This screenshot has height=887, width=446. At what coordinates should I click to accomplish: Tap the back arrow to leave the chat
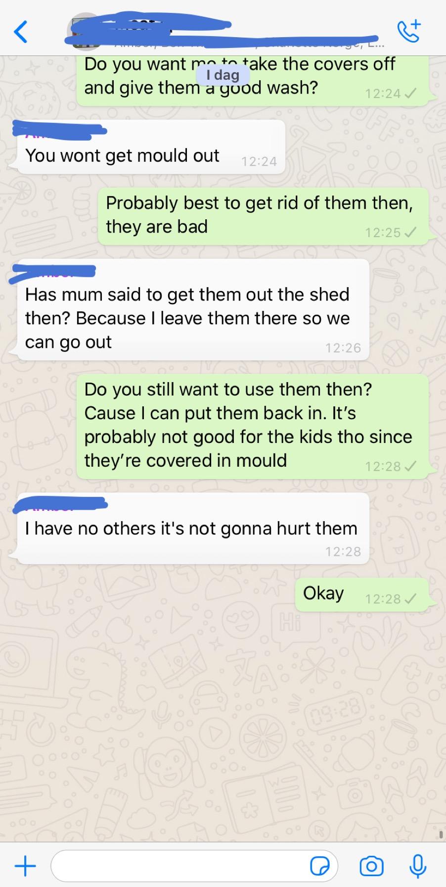point(20,32)
